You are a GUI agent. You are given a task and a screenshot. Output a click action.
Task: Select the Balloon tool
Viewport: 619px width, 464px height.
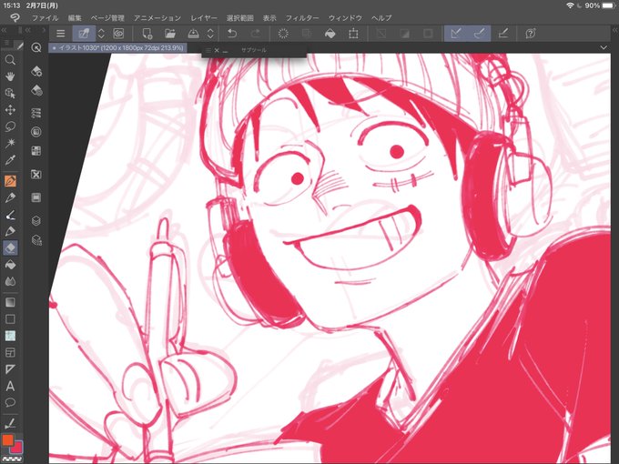coord(10,402)
